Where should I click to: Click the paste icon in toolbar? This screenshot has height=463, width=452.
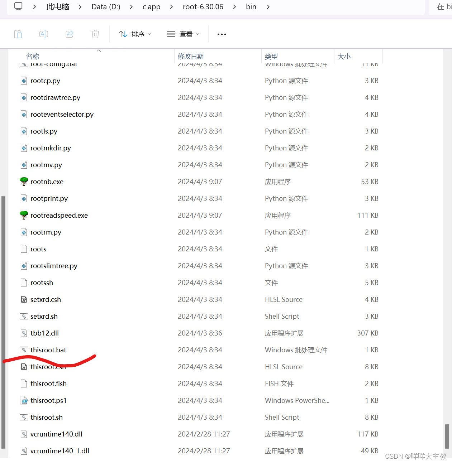point(18,34)
